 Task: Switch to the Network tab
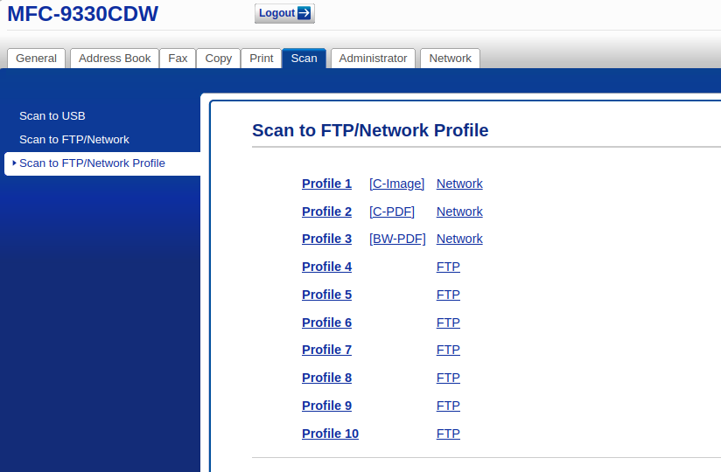450,59
